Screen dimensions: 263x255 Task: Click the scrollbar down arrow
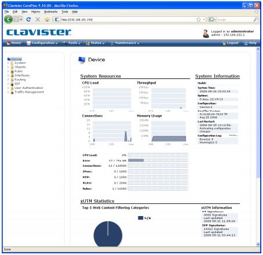point(258,244)
